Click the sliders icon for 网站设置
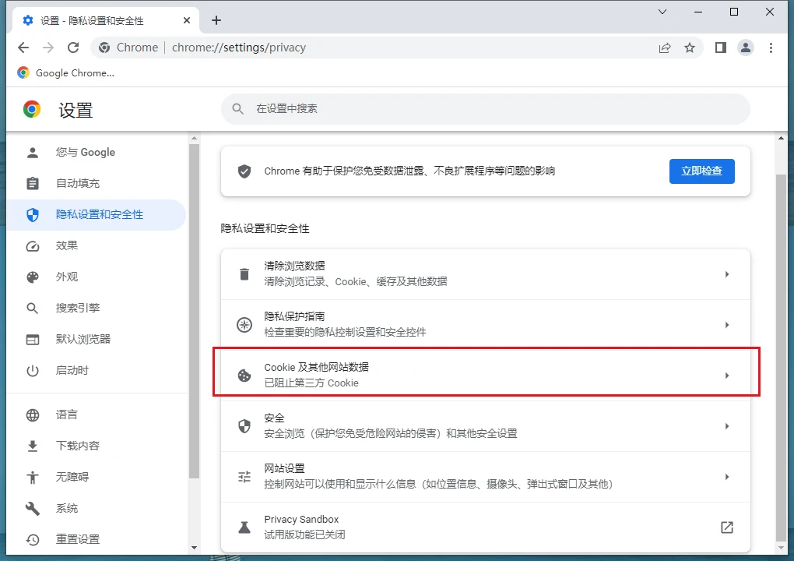 click(244, 477)
